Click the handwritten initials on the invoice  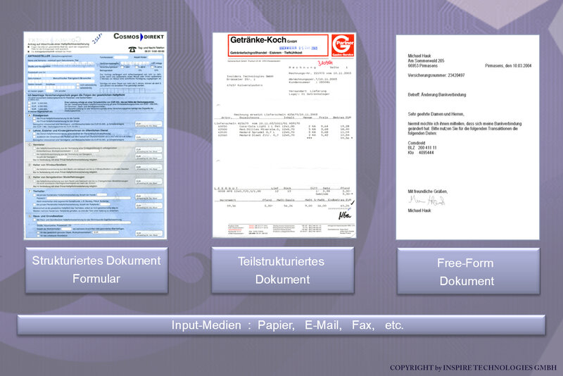(345, 215)
